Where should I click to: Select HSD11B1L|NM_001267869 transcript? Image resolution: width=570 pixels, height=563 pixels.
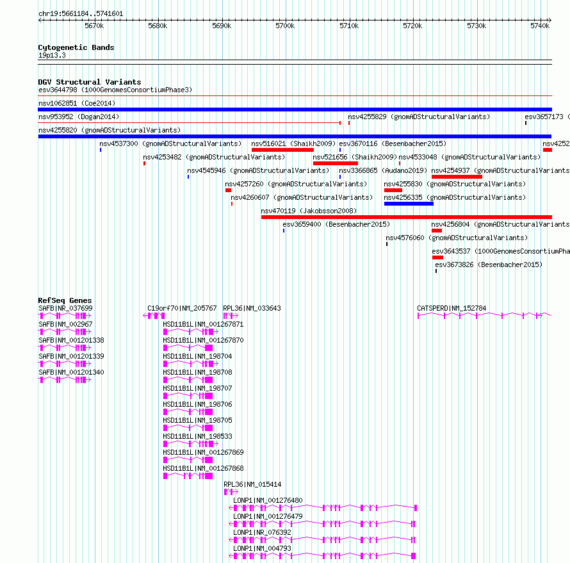pos(188,459)
